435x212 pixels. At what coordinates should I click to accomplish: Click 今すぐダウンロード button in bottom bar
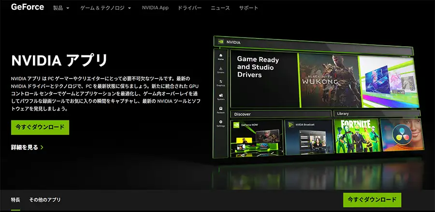click(x=372, y=200)
